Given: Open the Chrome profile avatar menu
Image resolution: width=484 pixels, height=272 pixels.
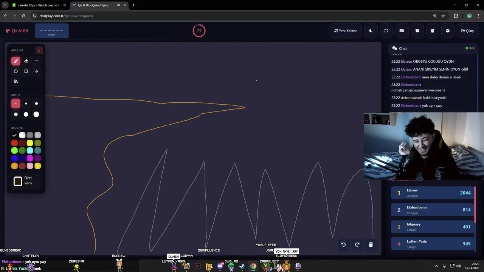Looking at the screenshot, I should [469, 16].
